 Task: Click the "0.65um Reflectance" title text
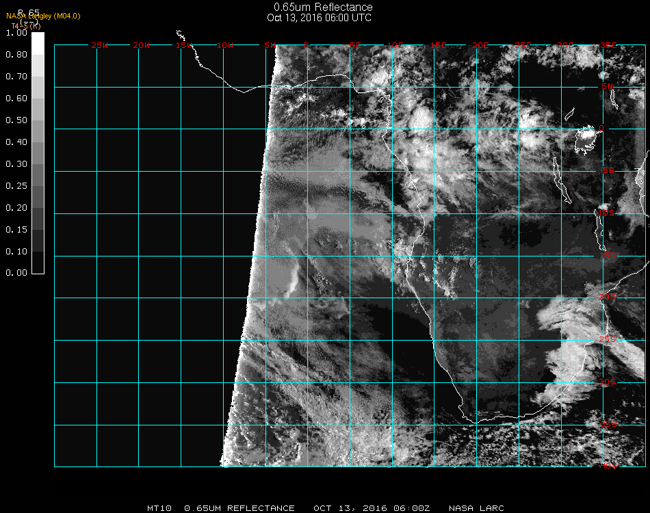tap(323, 7)
